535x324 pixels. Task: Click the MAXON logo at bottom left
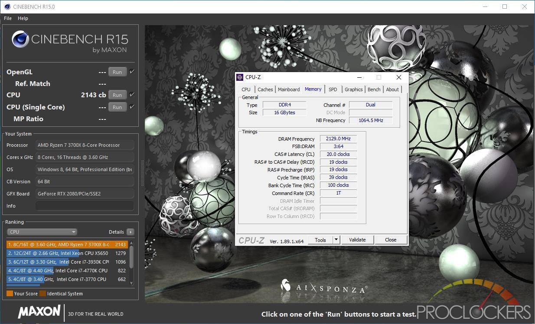39,311
